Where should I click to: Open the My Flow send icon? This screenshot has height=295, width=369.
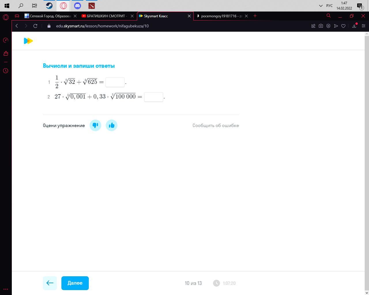click(x=336, y=26)
